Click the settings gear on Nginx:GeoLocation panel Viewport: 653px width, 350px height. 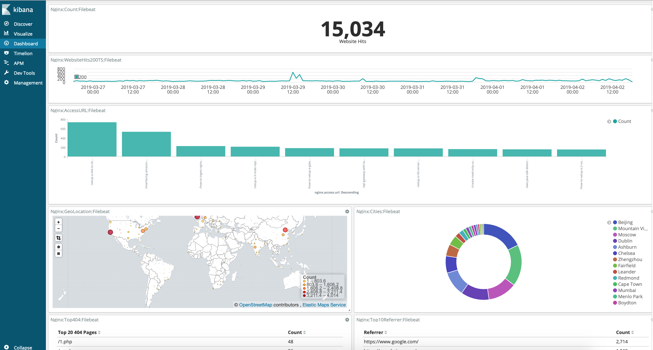[347, 211]
